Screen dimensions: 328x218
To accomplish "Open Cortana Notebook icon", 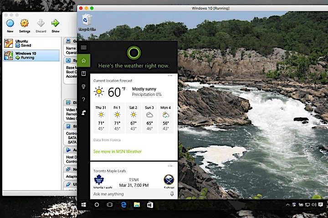I will pos(83,74).
